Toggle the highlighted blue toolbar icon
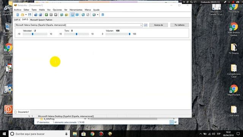The height and width of the screenshot is (137, 243). [73, 15]
